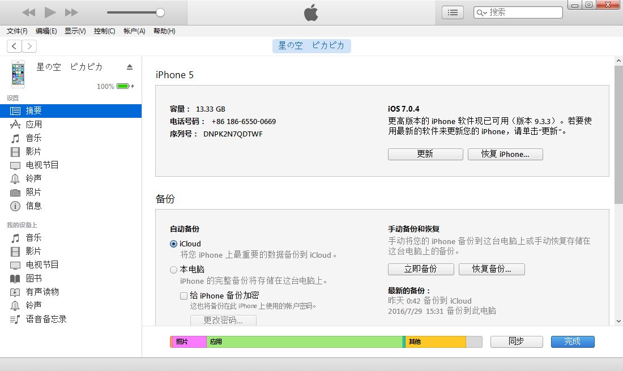623x371 pixels.
Task: Click the 13.33 GB capacity value
Action: click(211, 109)
